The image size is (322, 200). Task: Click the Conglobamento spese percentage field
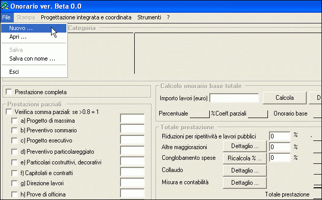280,157
